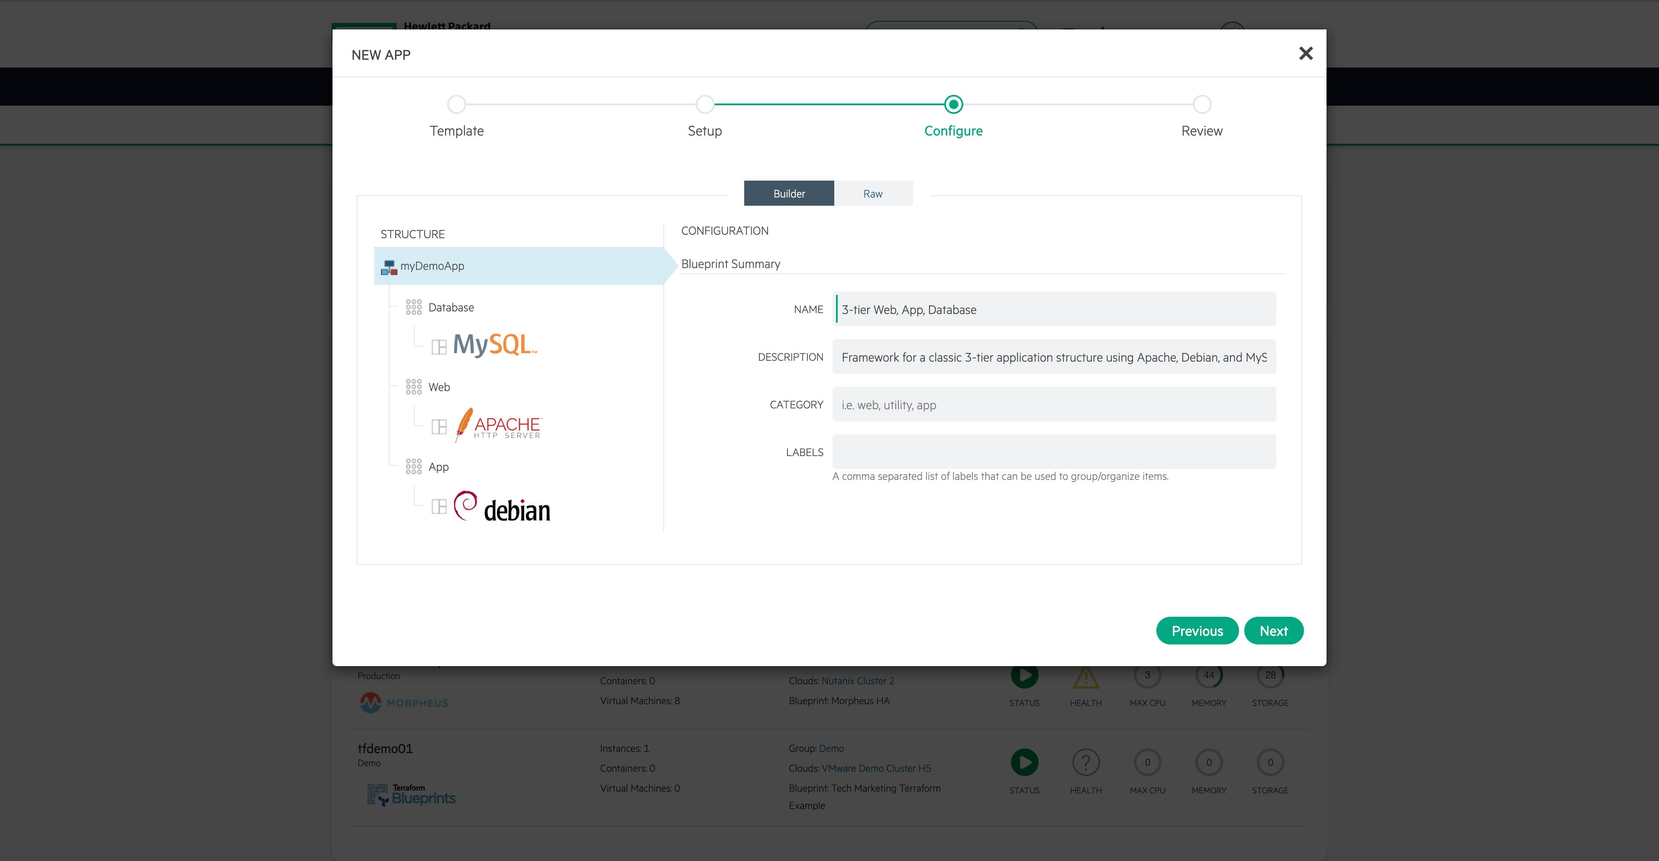Click the tfdemo01 app name

tap(385, 748)
